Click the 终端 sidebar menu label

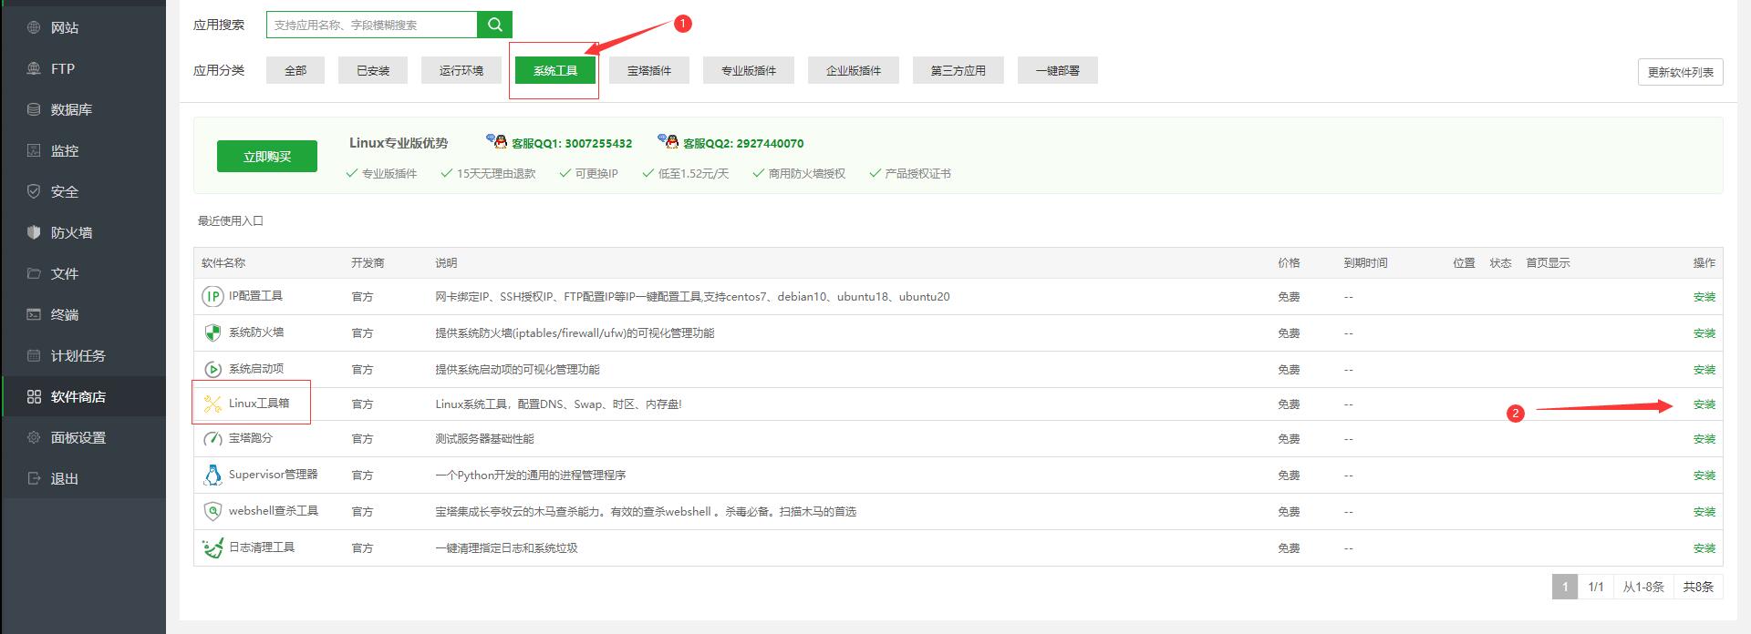65,314
